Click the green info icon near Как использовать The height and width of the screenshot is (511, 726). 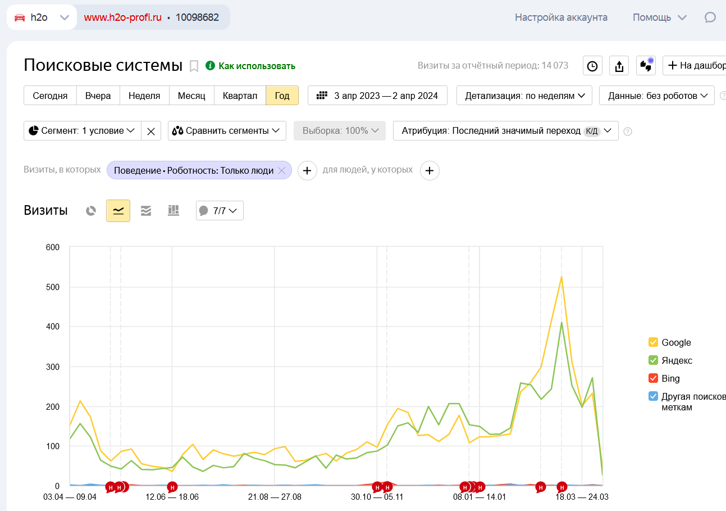point(211,66)
